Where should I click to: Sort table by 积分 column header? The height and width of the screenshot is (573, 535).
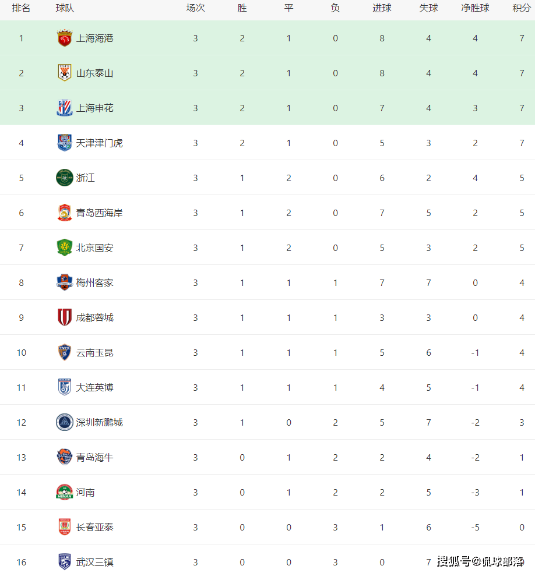(522, 8)
